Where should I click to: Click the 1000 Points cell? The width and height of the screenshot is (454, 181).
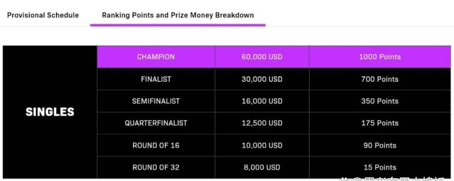380,57
